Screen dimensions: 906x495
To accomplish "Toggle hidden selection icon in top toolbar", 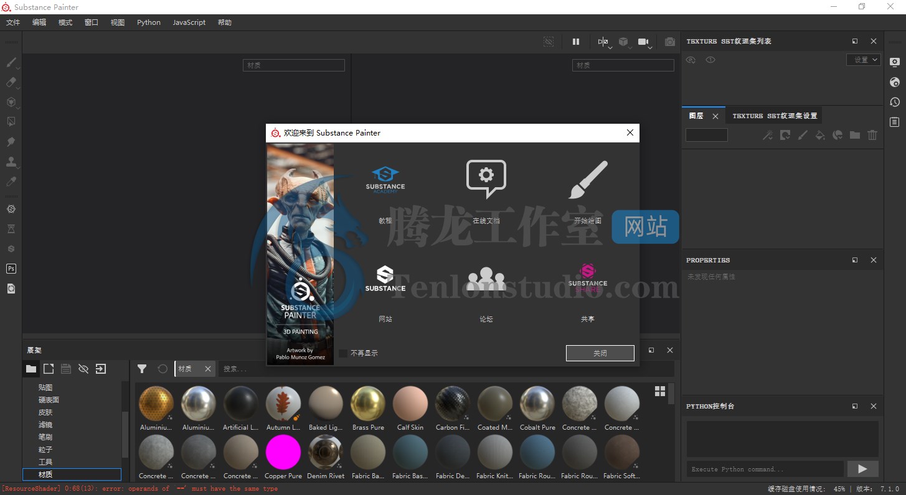I will (x=549, y=42).
